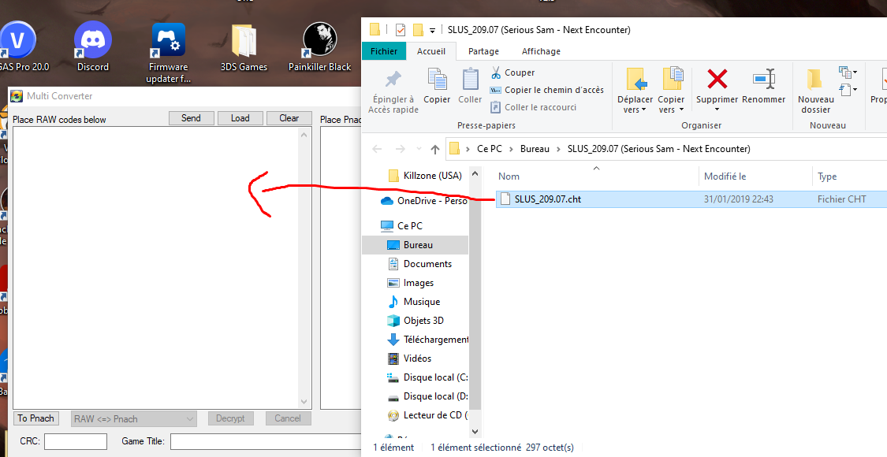Select Disque local (D:) in the navigation pane
Image resolution: width=887 pixels, height=457 pixels.
(427, 396)
